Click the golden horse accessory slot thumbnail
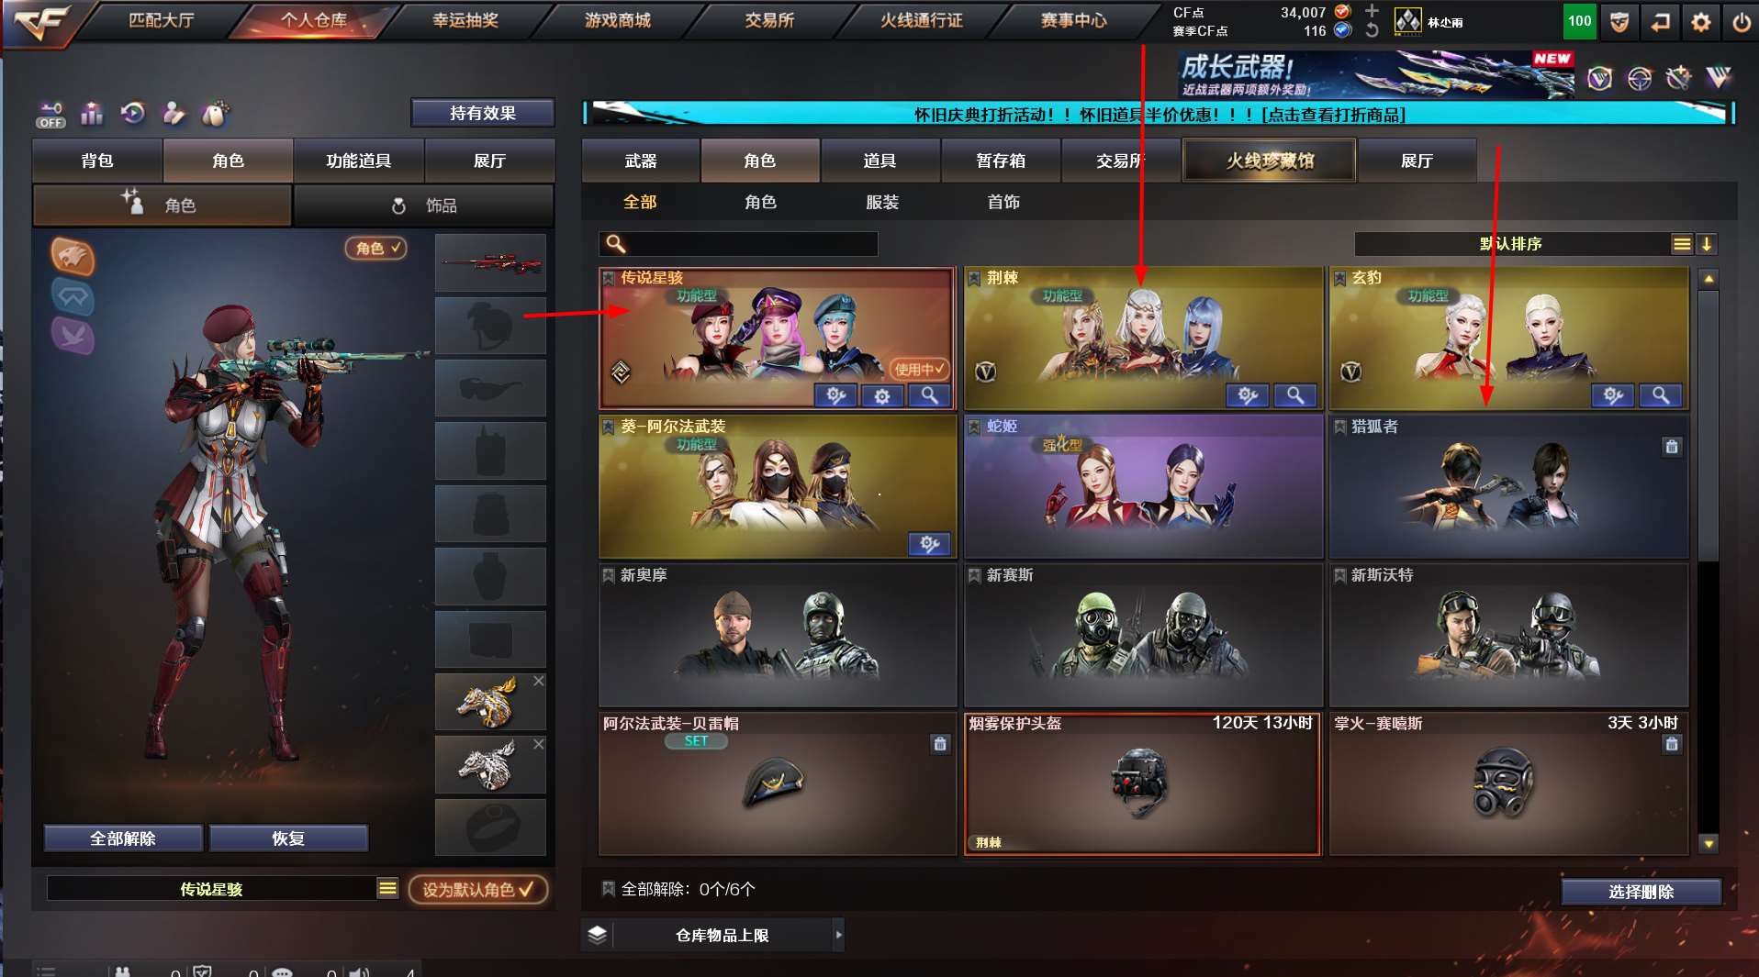Screen dimensions: 1759x977 coord(490,702)
